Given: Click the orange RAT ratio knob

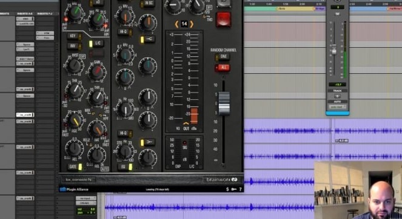Looking at the screenshot, I should (x=97, y=129).
